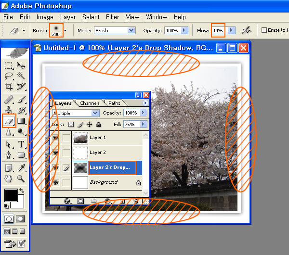
Task: Click the Add layer mask icon
Action: [80, 201]
